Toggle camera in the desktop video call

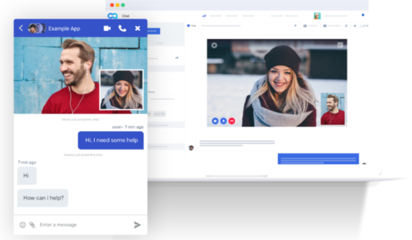(215, 121)
